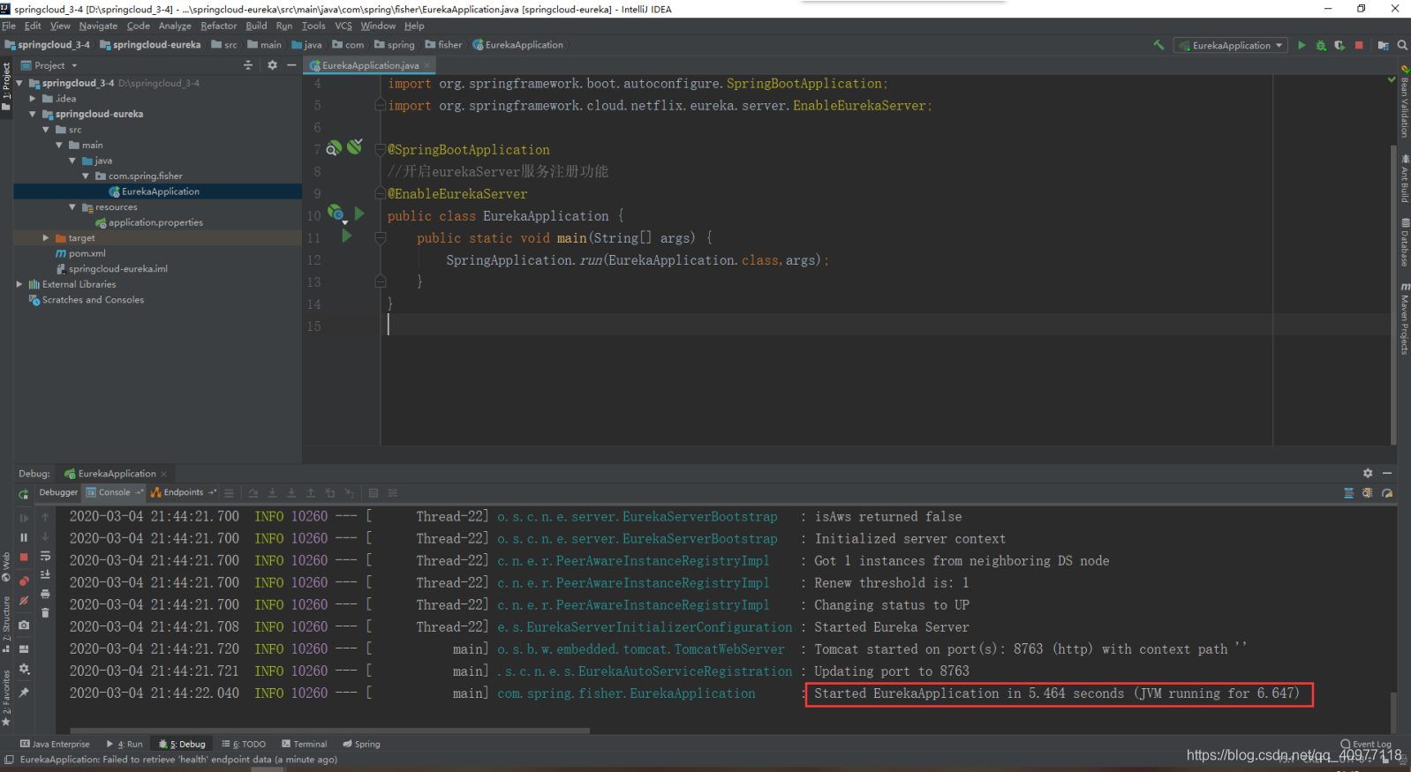Take thread dump with camera icon

tap(24, 625)
